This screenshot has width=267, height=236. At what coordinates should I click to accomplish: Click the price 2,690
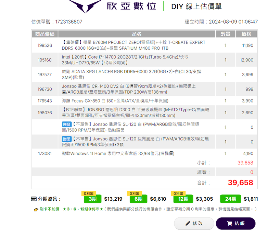point(247,113)
